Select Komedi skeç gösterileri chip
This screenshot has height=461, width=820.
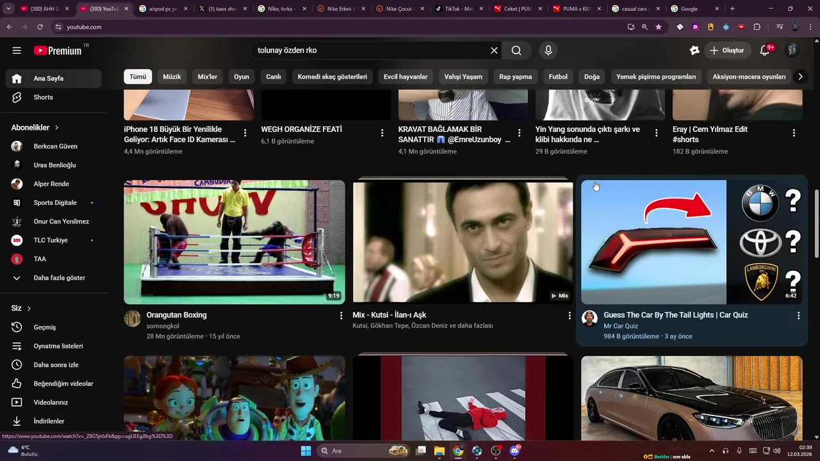(332, 77)
